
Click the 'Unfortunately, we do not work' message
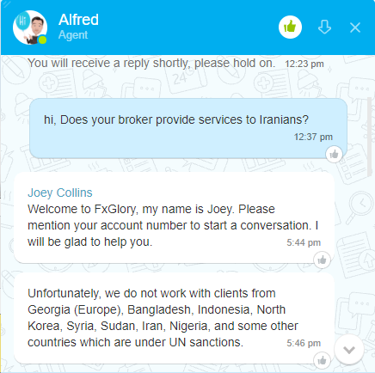coord(163,318)
